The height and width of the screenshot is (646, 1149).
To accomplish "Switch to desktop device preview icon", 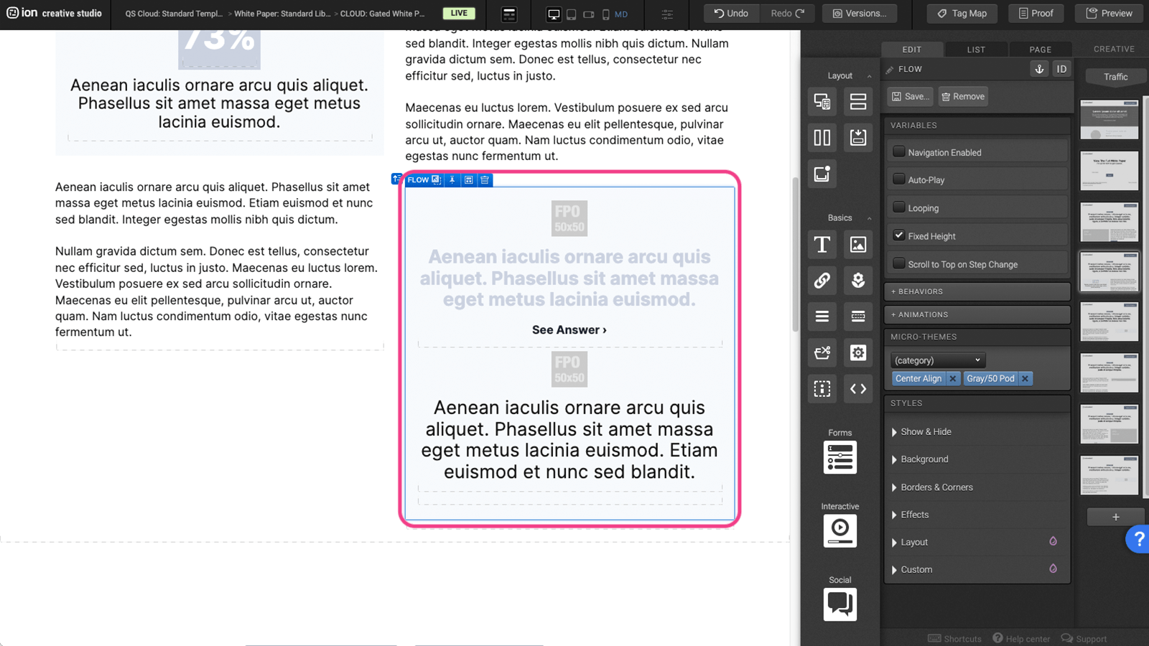I will (x=554, y=14).
